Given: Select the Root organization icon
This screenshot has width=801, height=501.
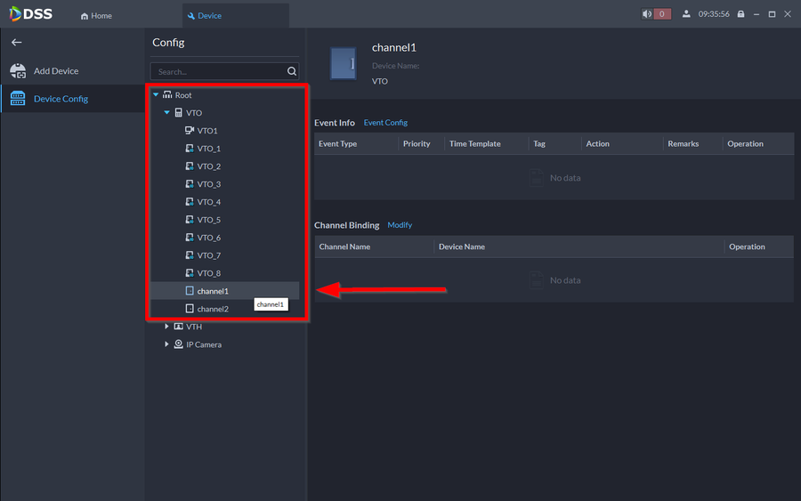Looking at the screenshot, I should [x=167, y=95].
